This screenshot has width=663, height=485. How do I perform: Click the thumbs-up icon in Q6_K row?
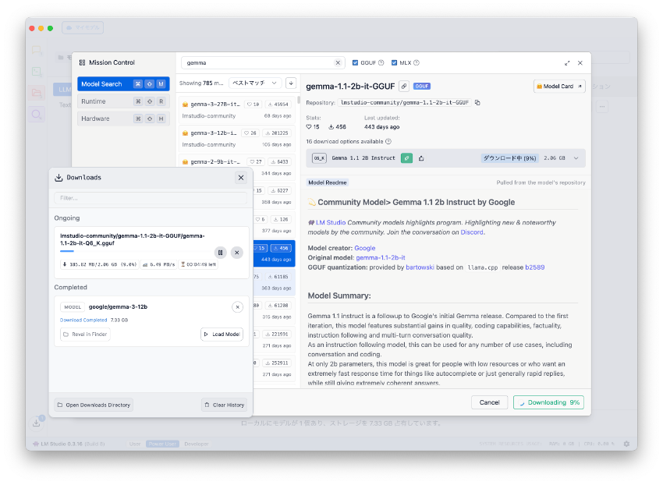[421, 158]
